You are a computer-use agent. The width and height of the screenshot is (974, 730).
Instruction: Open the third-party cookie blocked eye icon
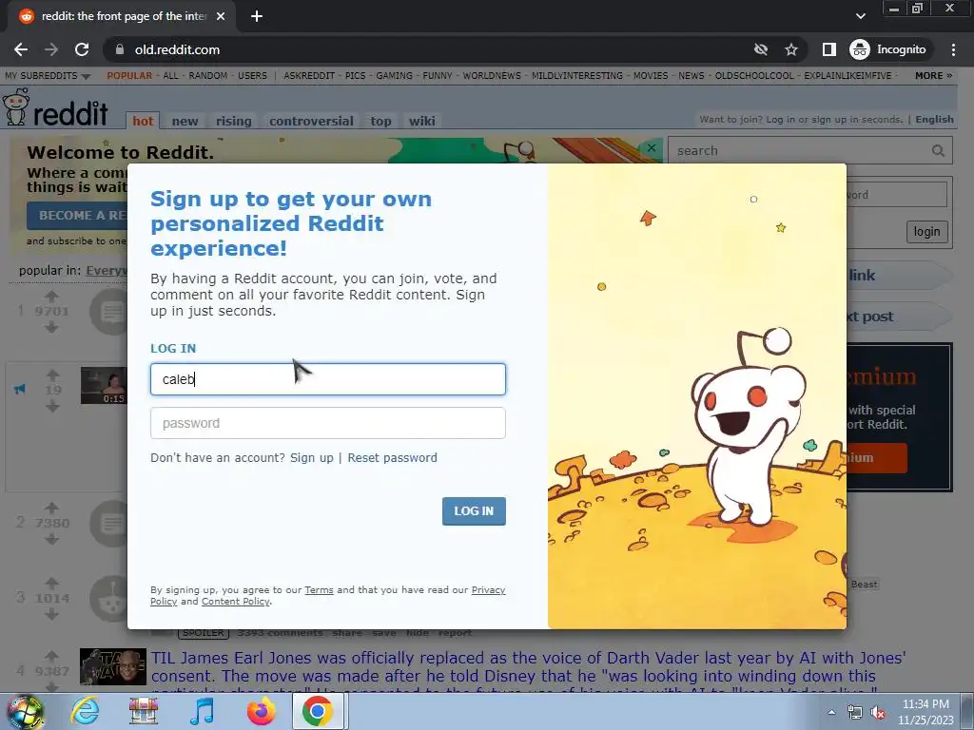(760, 49)
